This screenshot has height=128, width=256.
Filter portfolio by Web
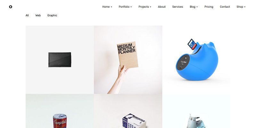pyautogui.click(x=38, y=15)
